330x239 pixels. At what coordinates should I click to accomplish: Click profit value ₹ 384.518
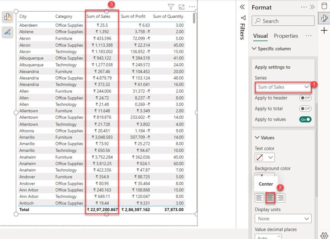[141, 58]
